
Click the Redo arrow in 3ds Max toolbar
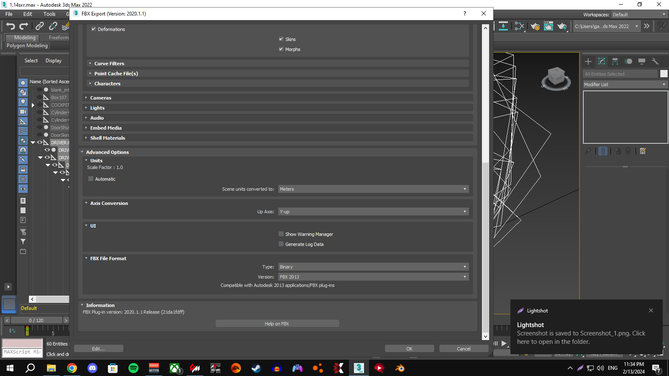click(24, 26)
